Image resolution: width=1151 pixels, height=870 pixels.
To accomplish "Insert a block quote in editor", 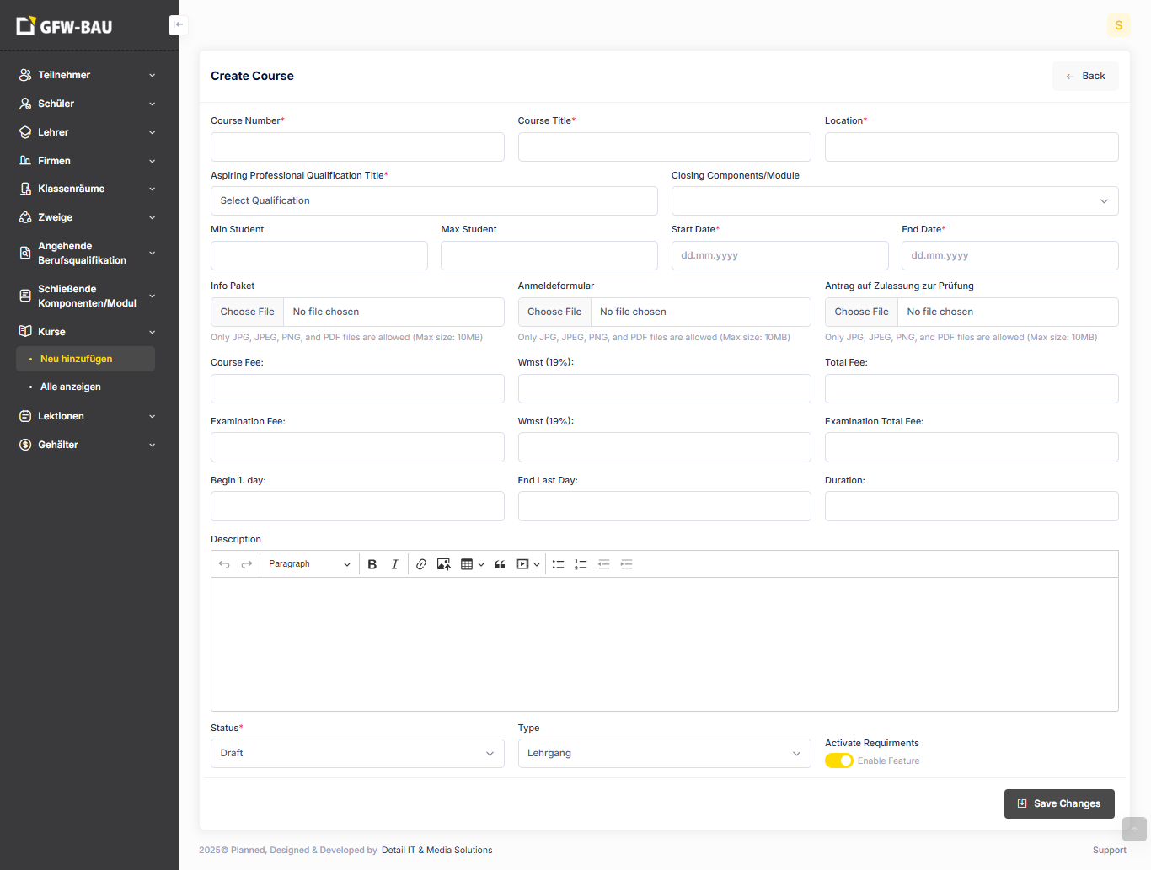I will tap(500, 564).
